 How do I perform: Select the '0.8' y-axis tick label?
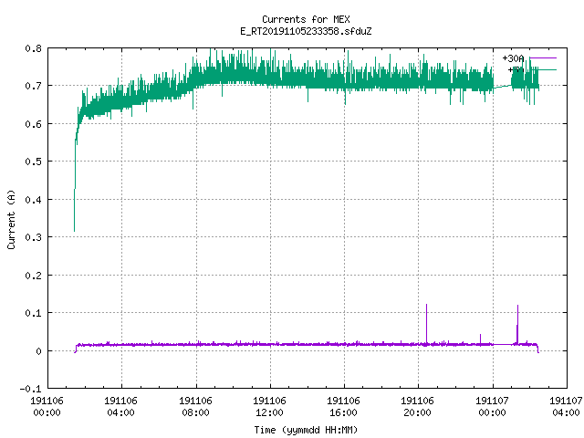33,48
